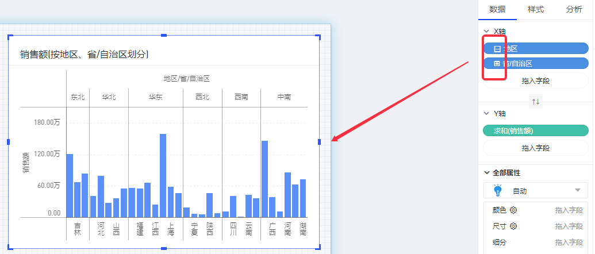Collapse the Y轴 section
Viewport: 595px width, 254px height.
click(x=486, y=114)
